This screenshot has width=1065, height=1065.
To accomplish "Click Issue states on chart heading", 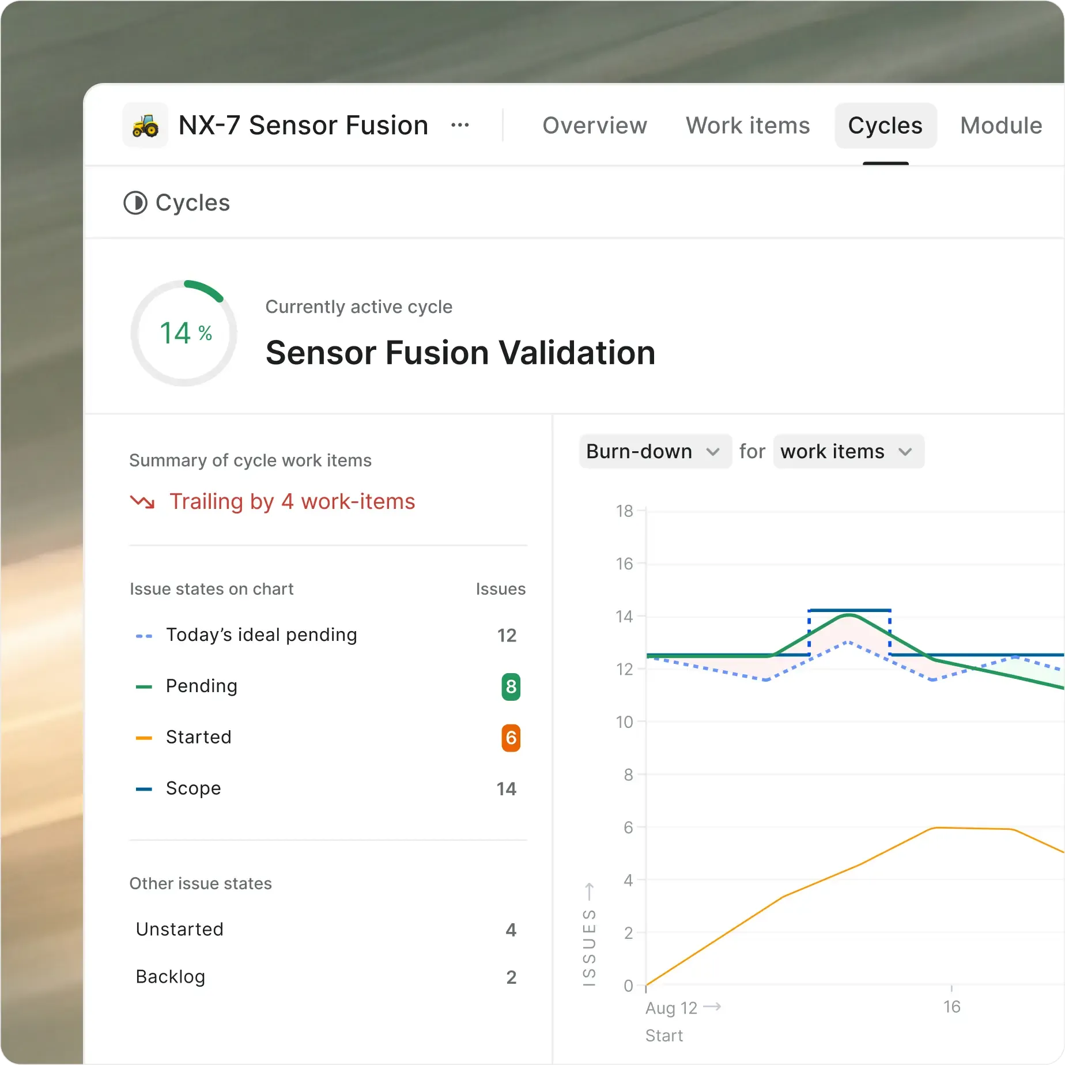I will pyautogui.click(x=212, y=589).
